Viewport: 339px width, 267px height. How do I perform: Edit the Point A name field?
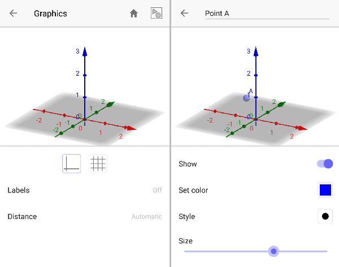pyautogui.click(x=267, y=14)
